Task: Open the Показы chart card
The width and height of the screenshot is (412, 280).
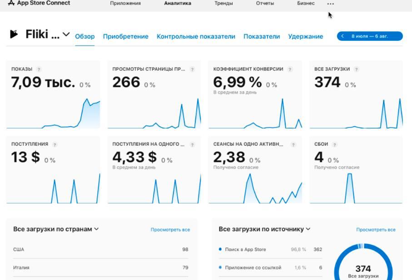Action: point(53,95)
